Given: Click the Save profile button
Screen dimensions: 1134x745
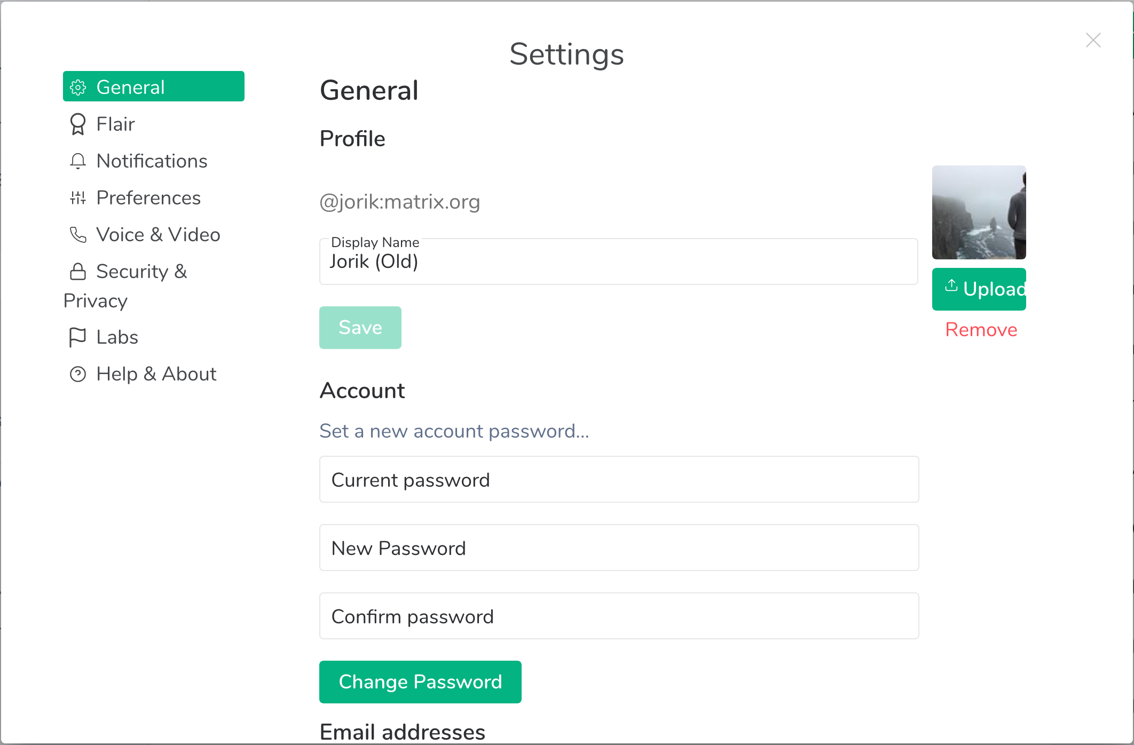Looking at the screenshot, I should [360, 328].
